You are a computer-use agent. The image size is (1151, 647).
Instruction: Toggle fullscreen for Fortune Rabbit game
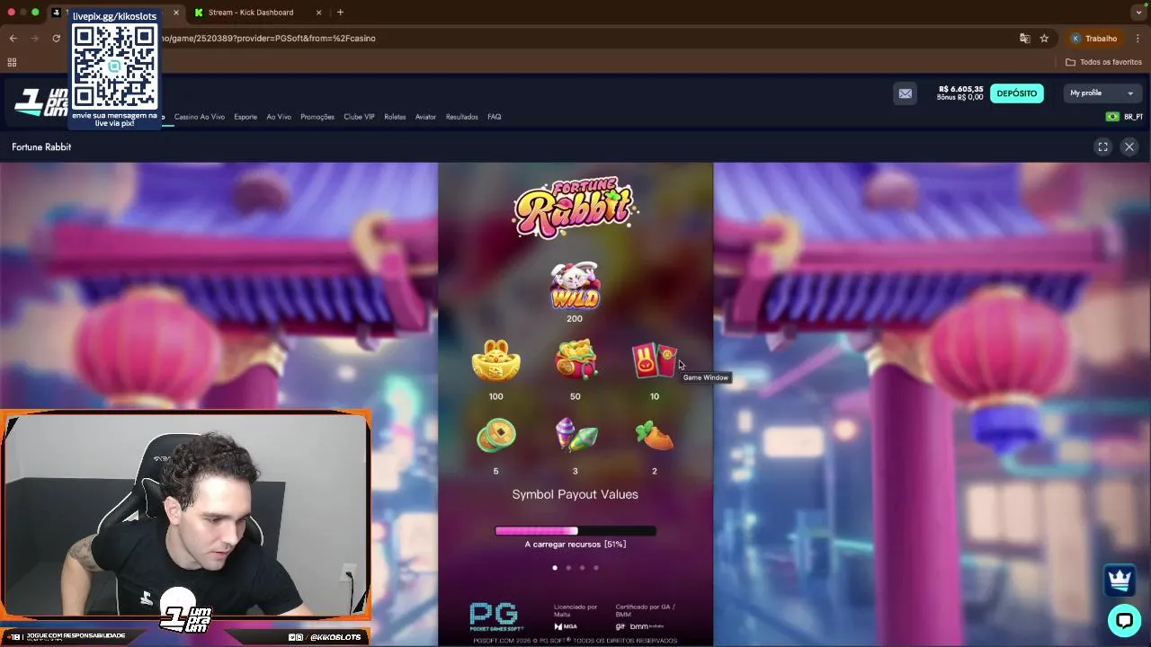(x=1102, y=147)
